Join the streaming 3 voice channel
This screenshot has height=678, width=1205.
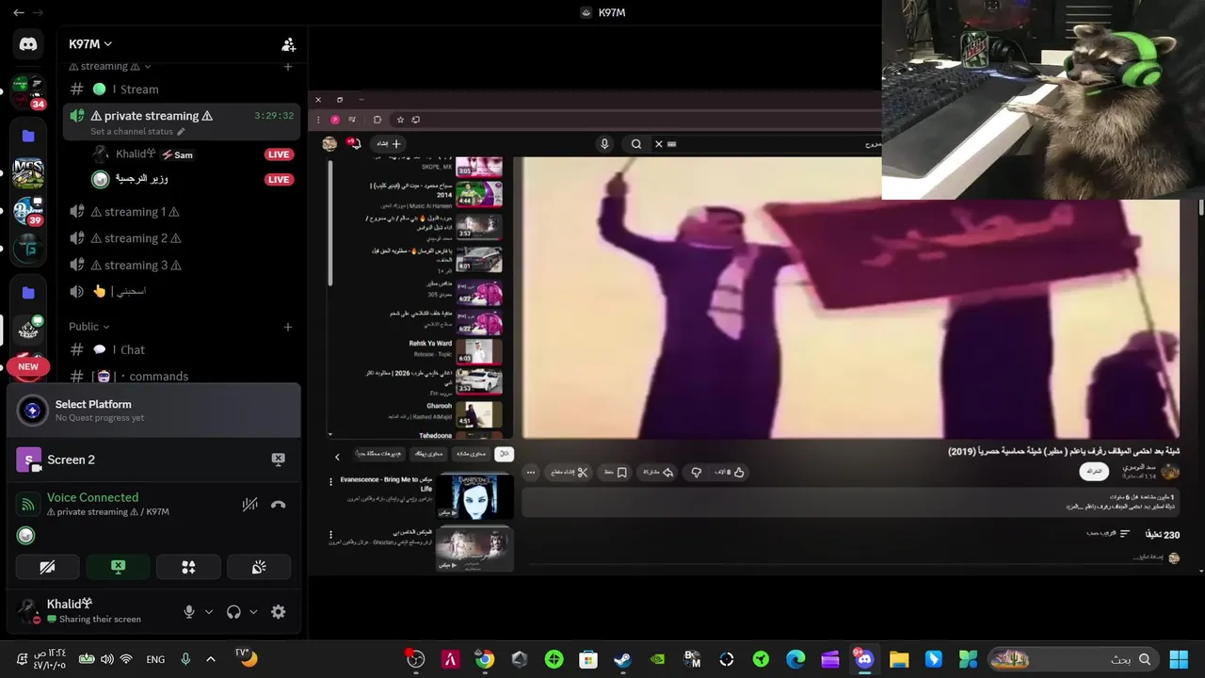click(182, 265)
